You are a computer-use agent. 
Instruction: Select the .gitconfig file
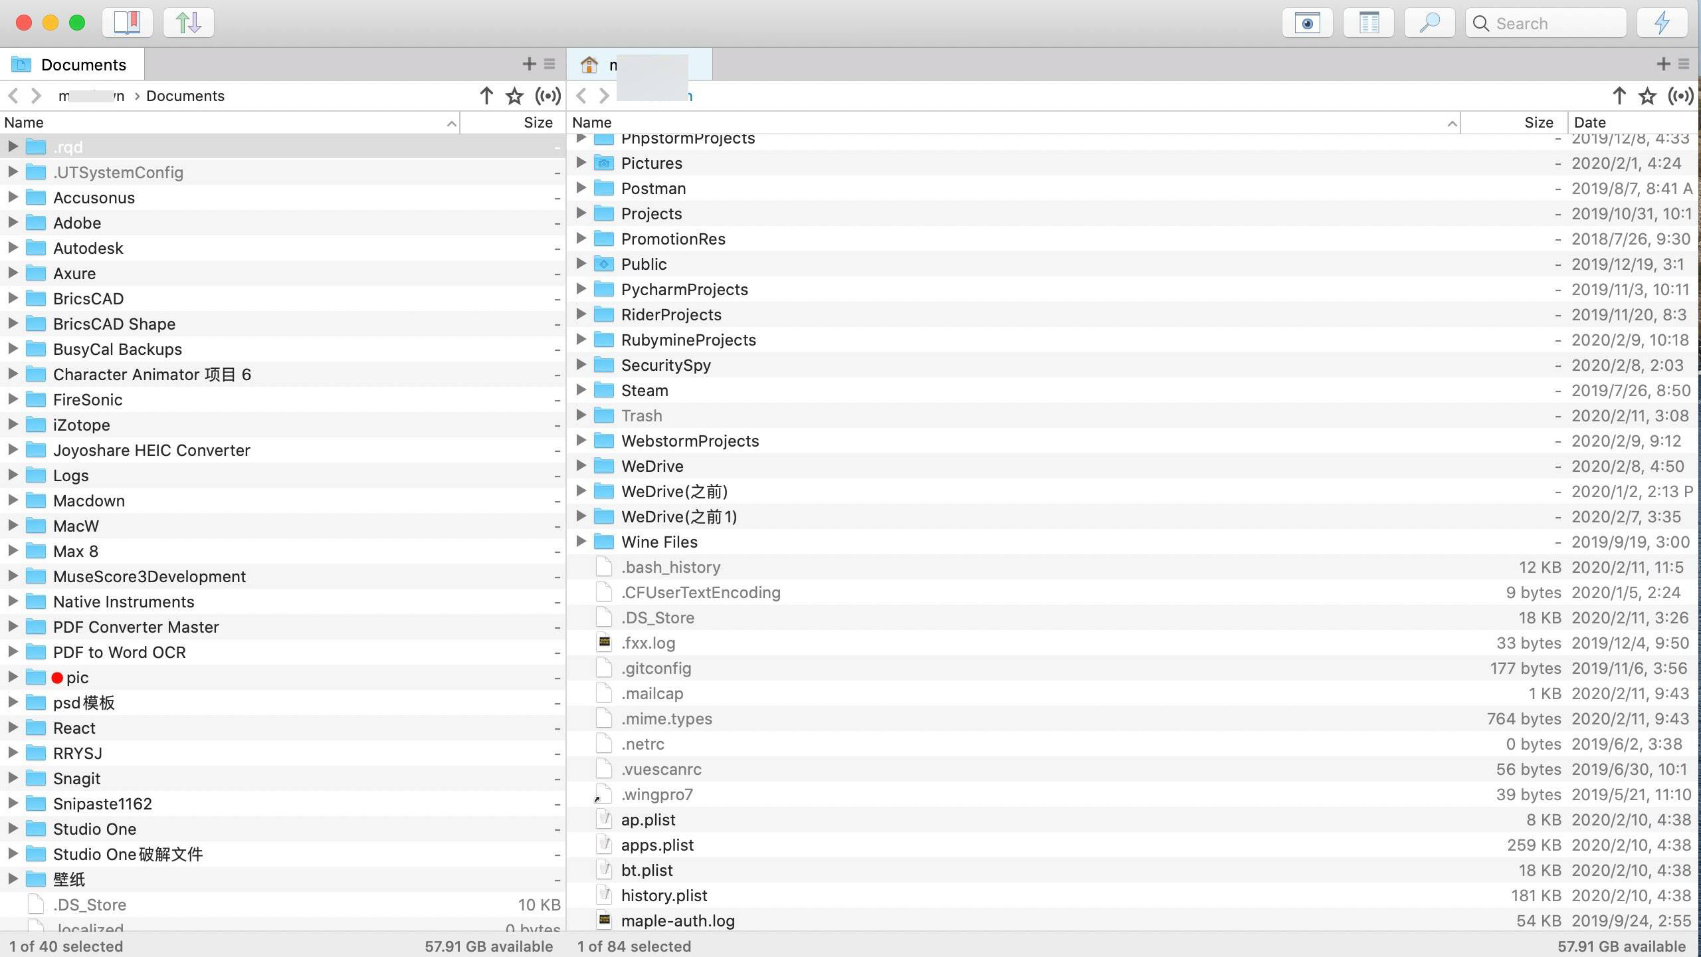1132,668
